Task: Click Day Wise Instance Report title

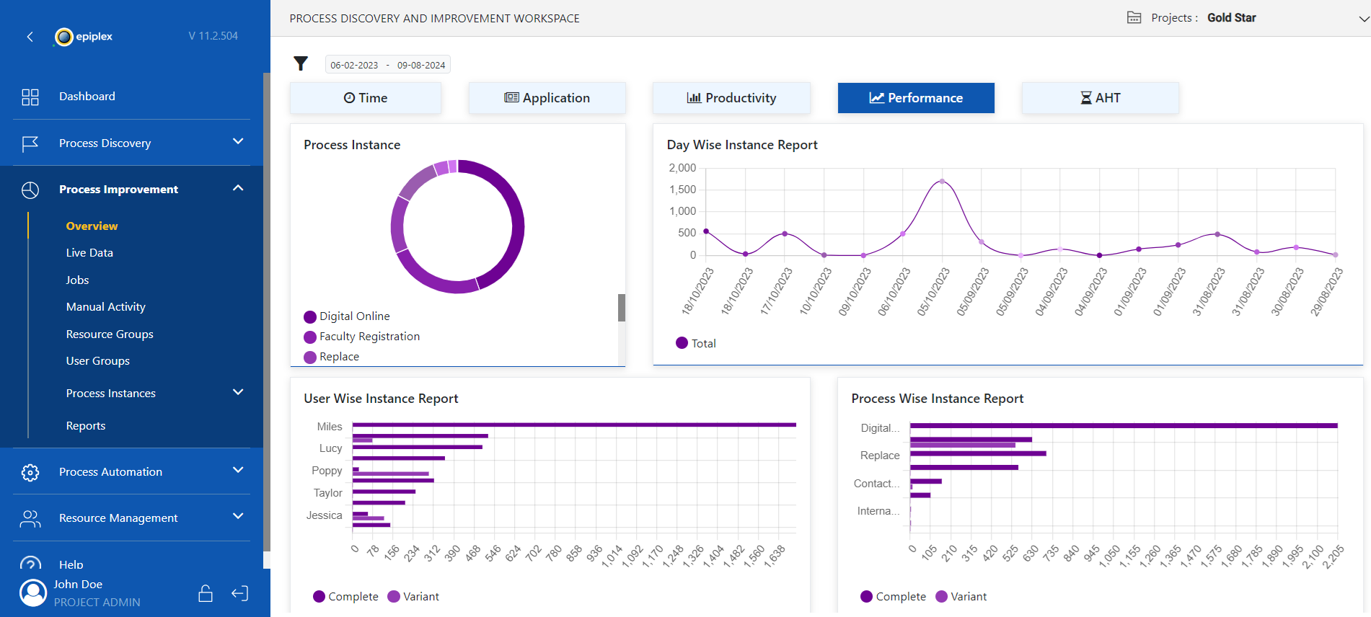Action: (742, 145)
